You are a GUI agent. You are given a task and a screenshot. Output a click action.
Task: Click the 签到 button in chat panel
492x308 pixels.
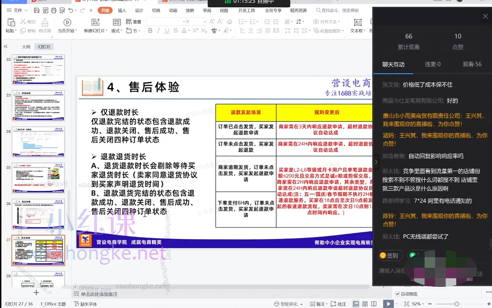pyautogui.click(x=390, y=255)
